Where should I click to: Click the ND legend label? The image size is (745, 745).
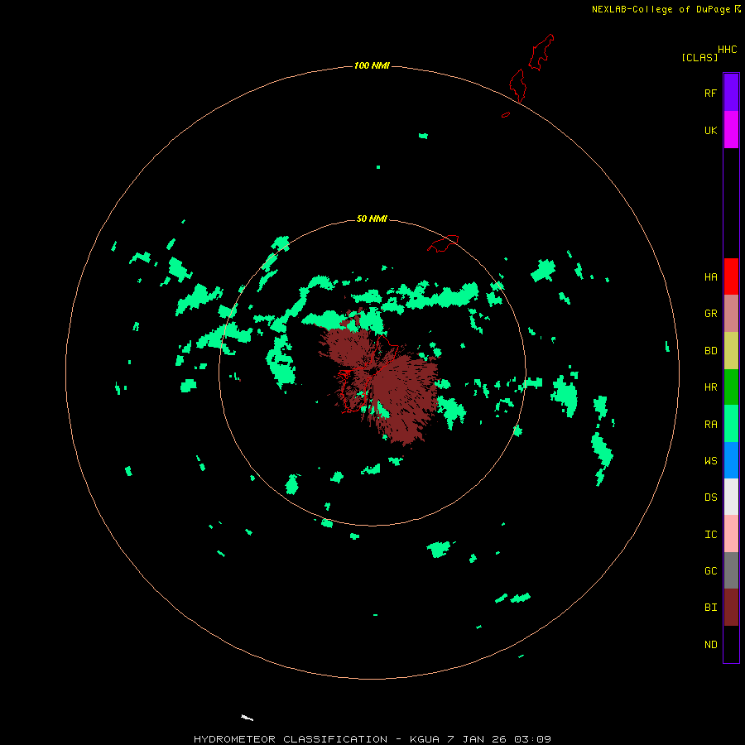[x=710, y=645]
